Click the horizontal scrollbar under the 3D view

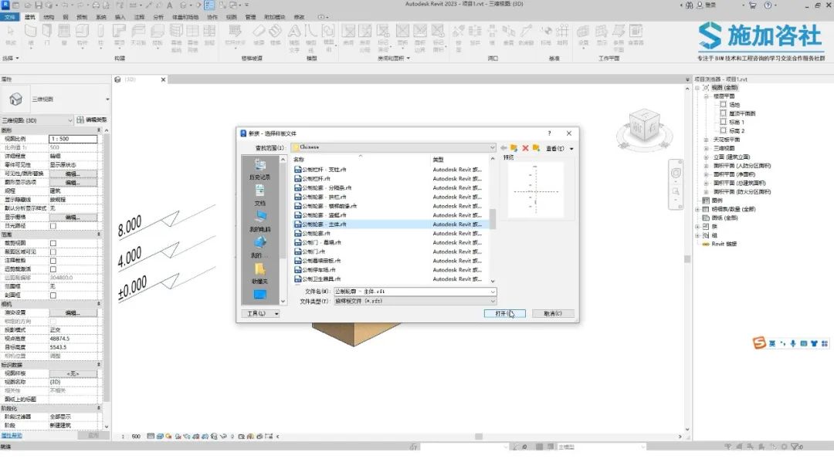pos(479,437)
